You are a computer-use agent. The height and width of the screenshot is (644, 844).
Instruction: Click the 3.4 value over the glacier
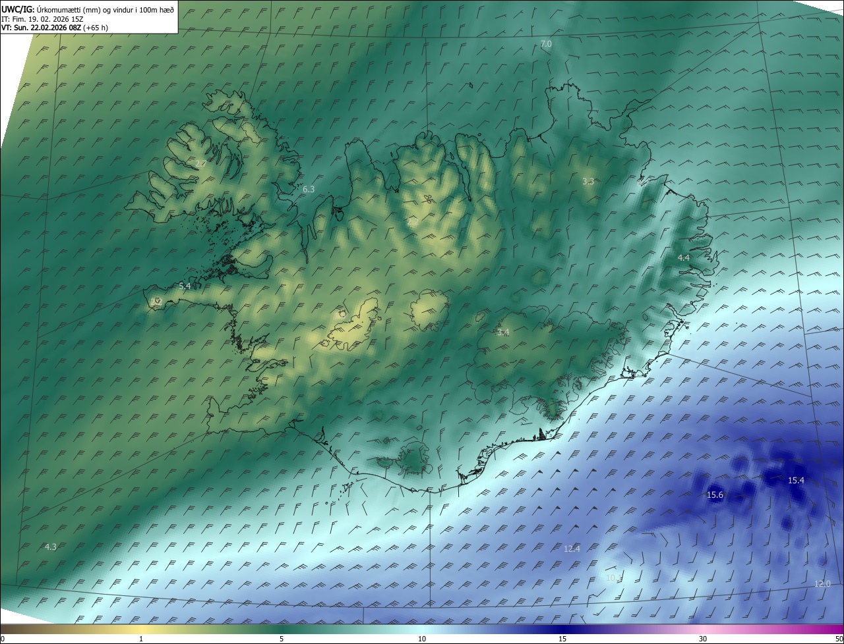(503, 333)
